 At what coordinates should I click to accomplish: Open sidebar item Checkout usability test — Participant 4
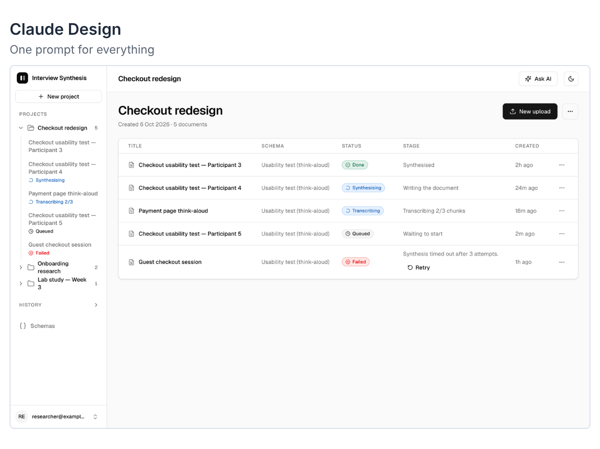click(62, 172)
